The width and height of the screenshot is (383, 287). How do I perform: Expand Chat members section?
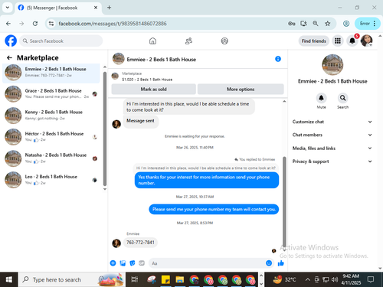click(332, 135)
